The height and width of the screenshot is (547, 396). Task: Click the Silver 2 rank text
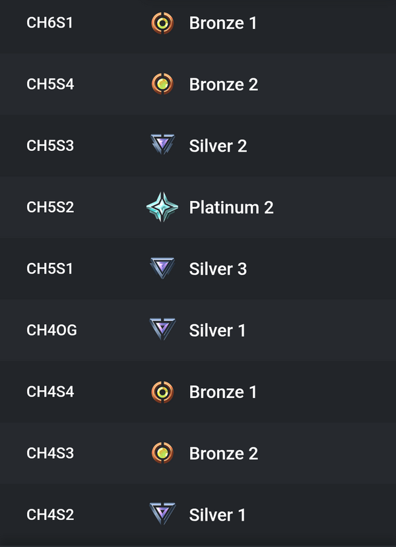[x=218, y=146]
